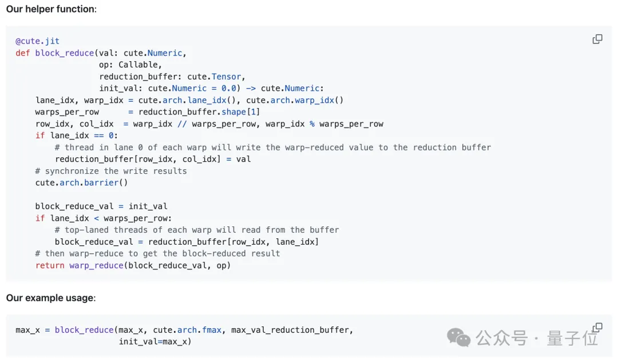Copy the helper function code block
This screenshot has width=618, height=363.
pos(597,39)
